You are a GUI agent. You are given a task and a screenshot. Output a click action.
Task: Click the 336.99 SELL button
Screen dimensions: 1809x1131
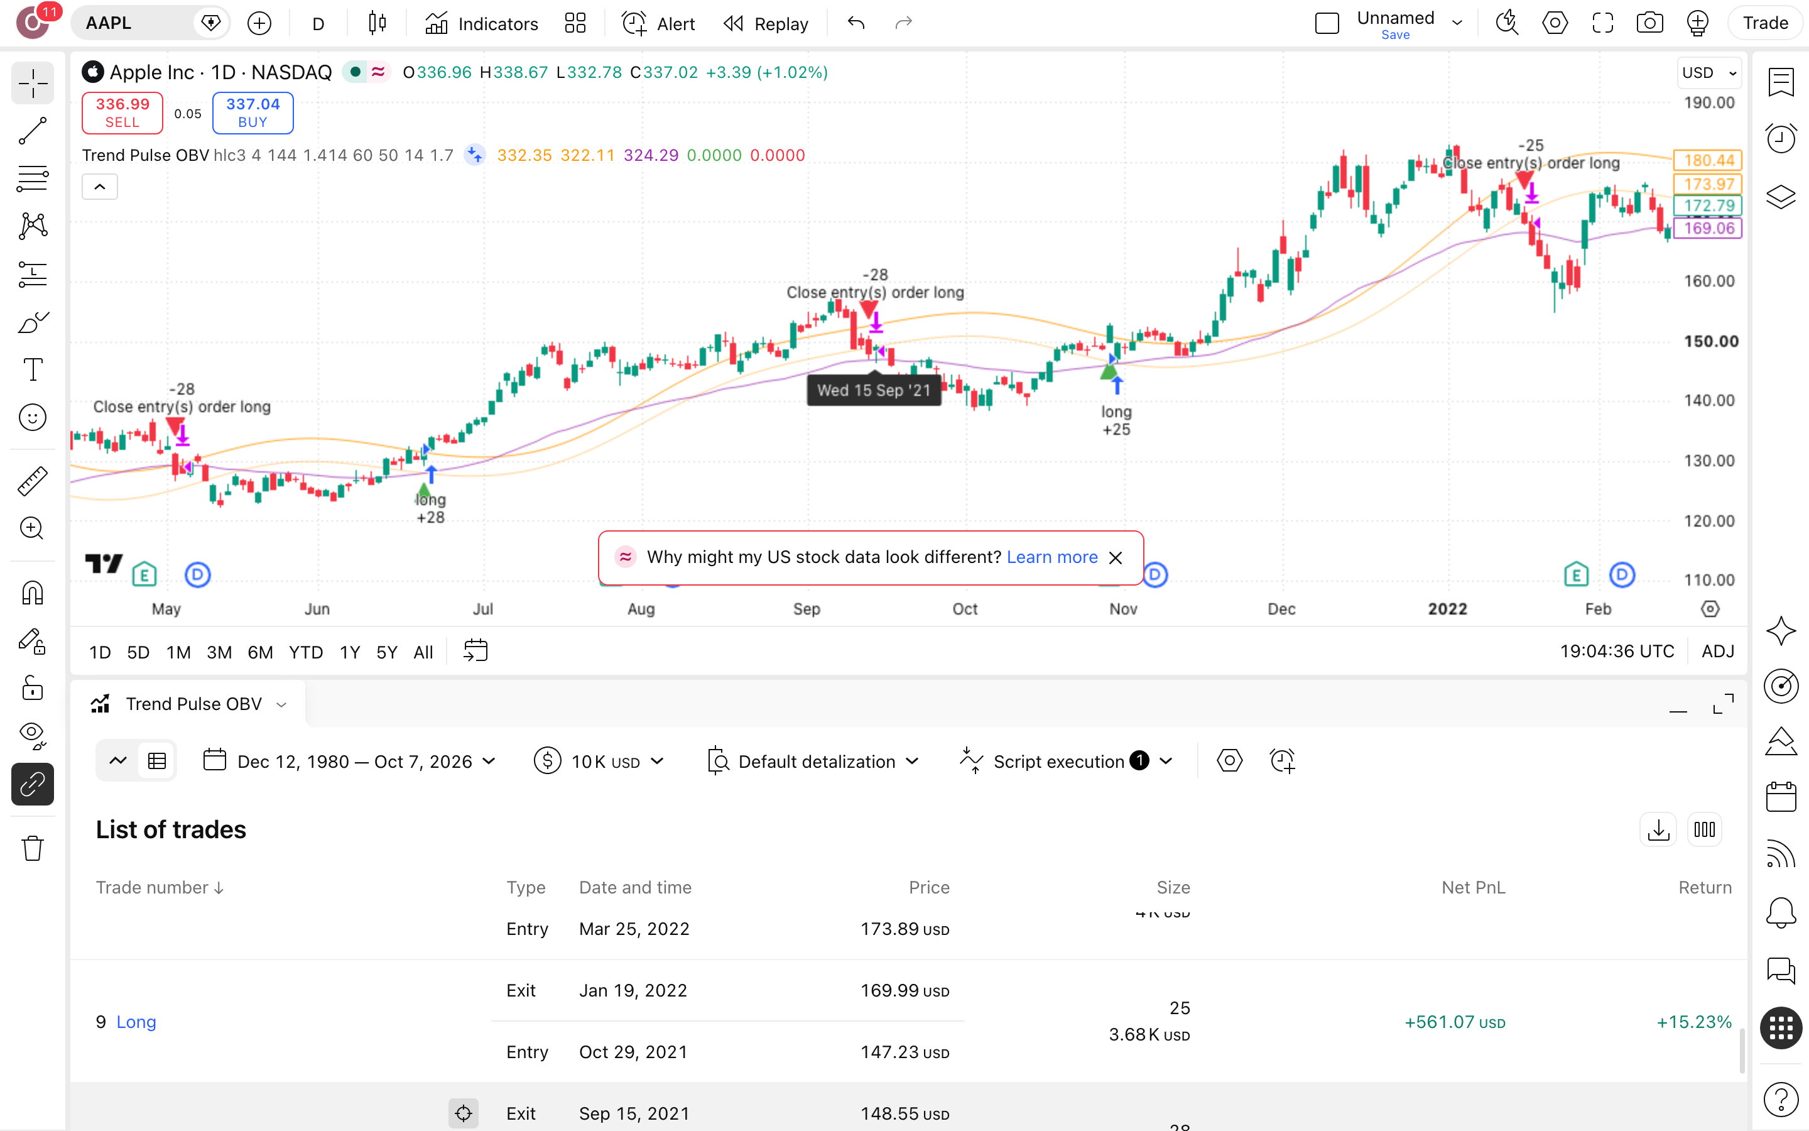(122, 113)
